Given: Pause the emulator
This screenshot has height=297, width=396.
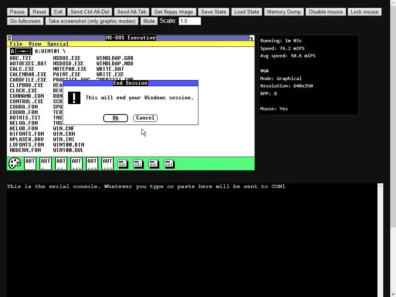Looking at the screenshot, I should [x=17, y=12].
